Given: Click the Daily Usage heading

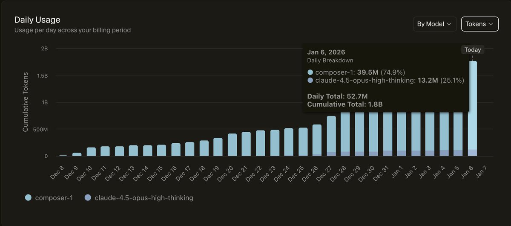Looking at the screenshot, I should [37, 20].
